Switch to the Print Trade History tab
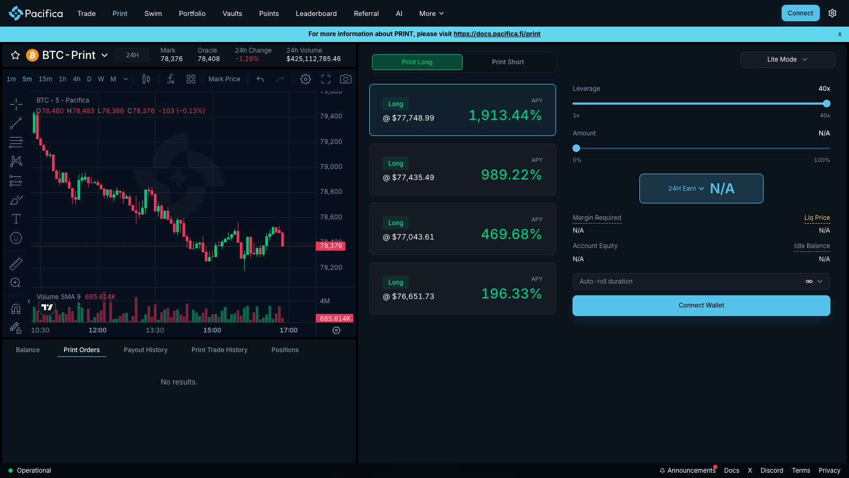 220,350
